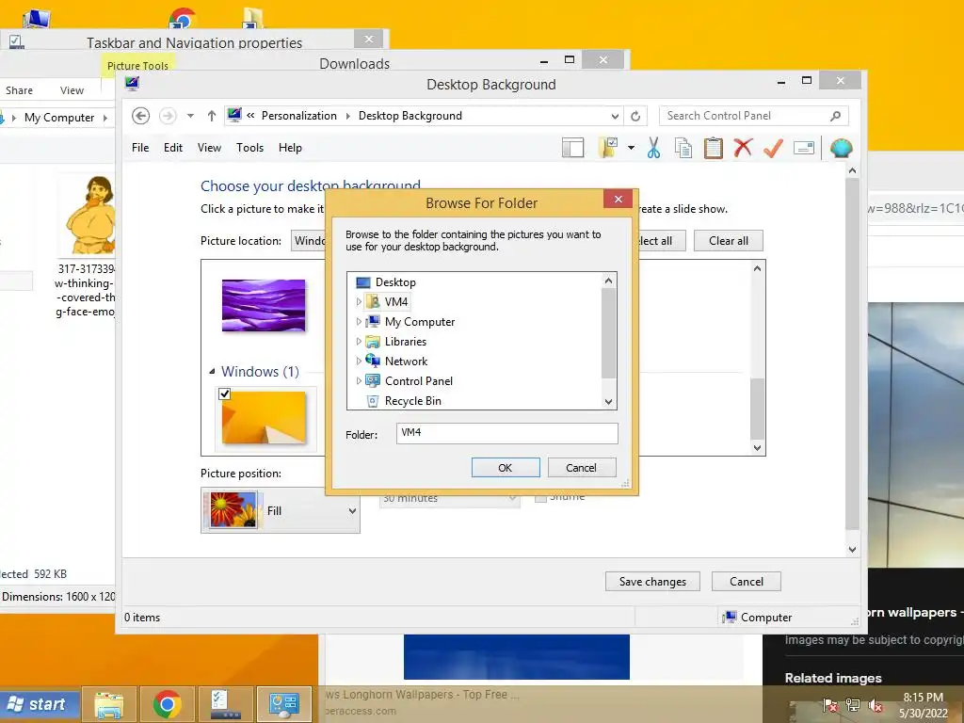964x723 pixels.
Task: Click the search magnifier in Control Panel search
Action: 836,116
